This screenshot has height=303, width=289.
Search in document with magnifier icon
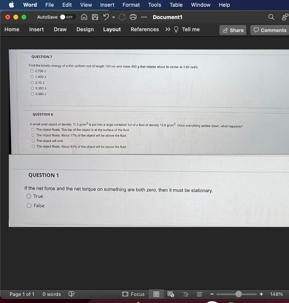(x=271, y=17)
